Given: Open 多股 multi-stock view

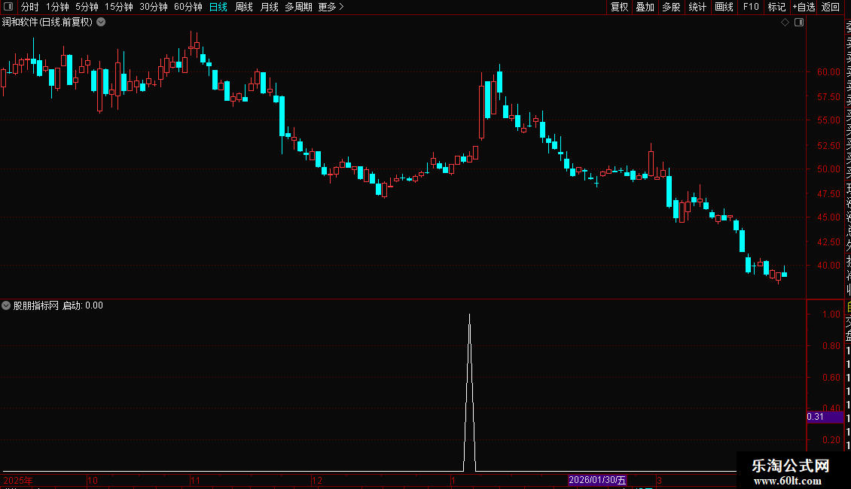Looking at the screenshot, I should [x=671, y=7].
